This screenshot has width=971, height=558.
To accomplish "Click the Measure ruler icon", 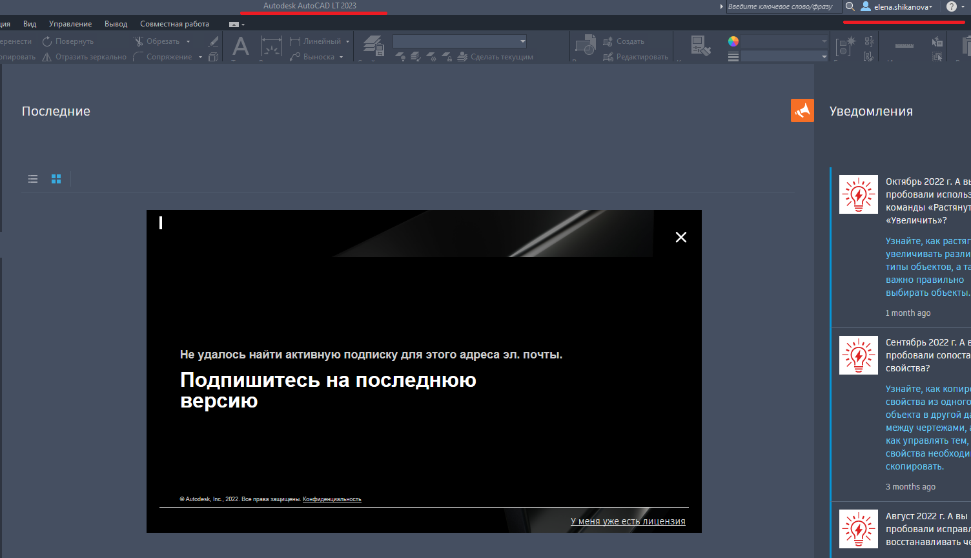I will point(905,46).
